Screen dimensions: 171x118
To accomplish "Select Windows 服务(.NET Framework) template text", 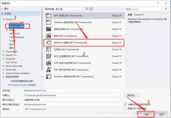I will pyautogui.click(x=71, y=43).
